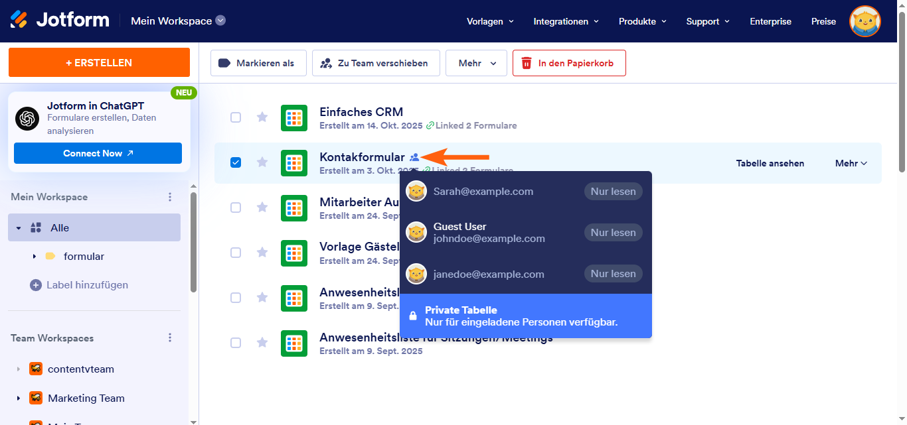Star the Mitarbeiter table row

pos(262,208)
